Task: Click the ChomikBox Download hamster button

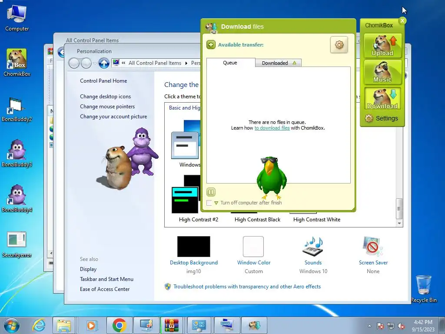Action: 382,99
